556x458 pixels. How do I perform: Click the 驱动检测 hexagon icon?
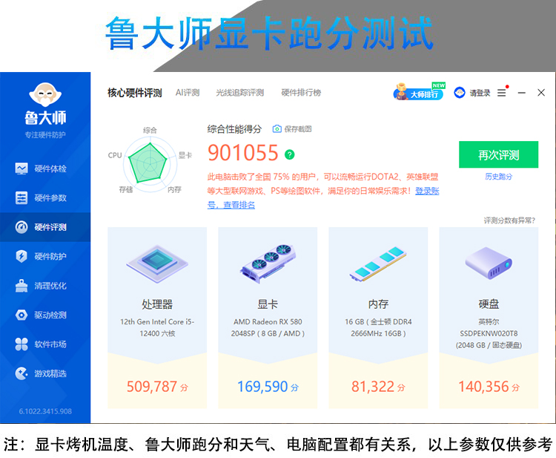tap(21, 315)
